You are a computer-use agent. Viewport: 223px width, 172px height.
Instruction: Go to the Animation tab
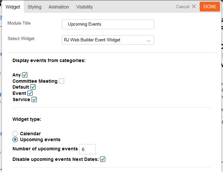pyautogui.click(x=59, y=7)
